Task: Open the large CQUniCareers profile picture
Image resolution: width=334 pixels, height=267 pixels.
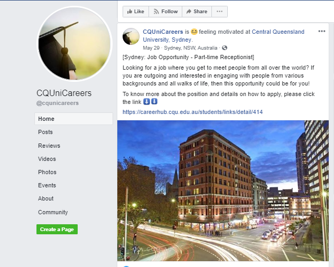Action: pyautogui.click(x=75, y=44)
